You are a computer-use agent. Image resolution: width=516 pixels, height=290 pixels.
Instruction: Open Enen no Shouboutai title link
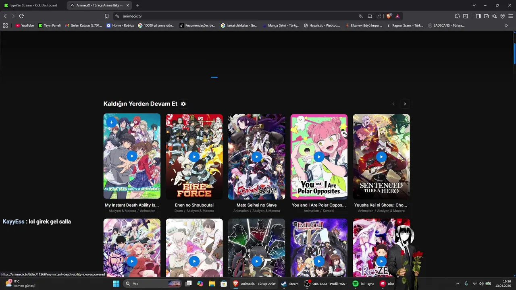pos(194,205)
